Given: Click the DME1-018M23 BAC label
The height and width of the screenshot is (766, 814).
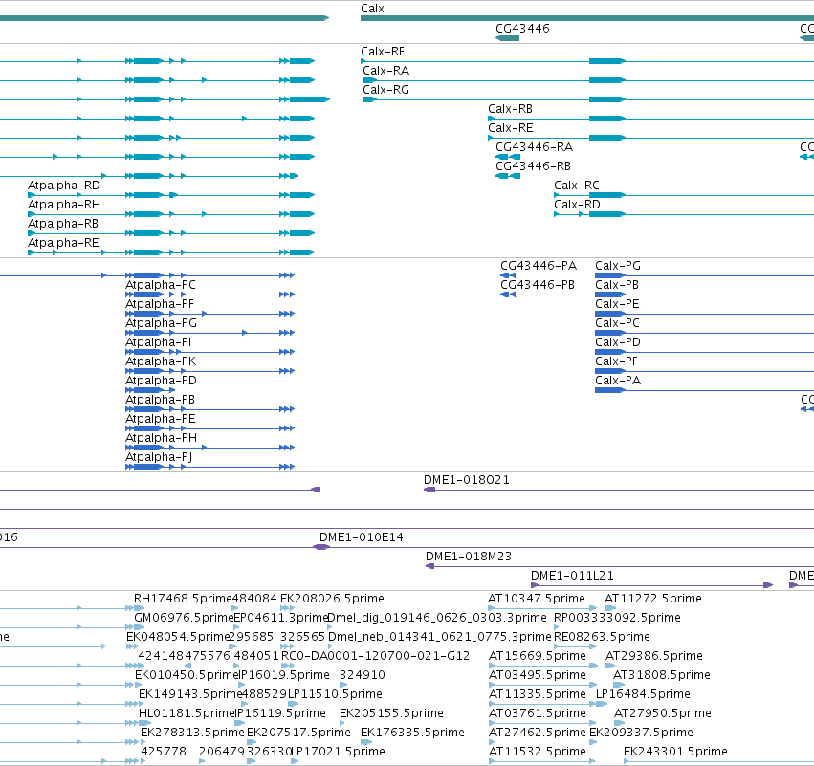Looking at the screenshot, I should 469,557.
